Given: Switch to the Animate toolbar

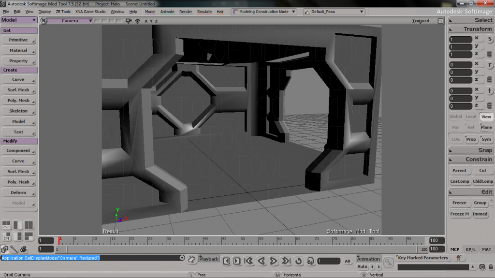Looking at the screenshot, I should [167, 12].
